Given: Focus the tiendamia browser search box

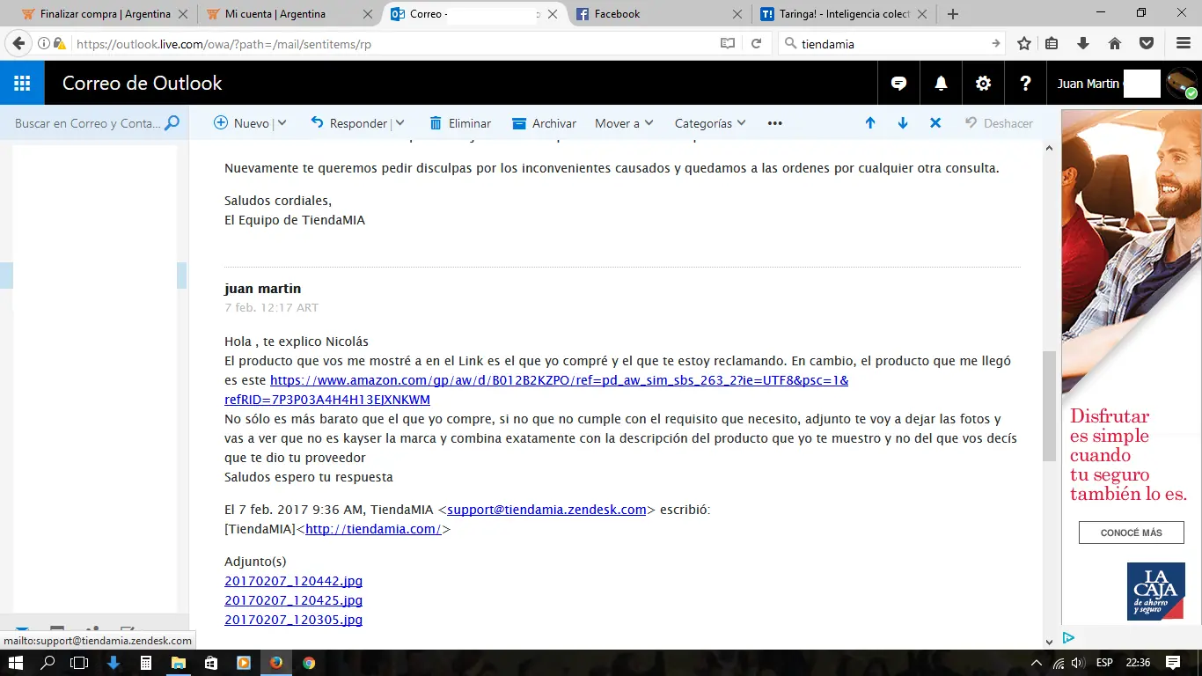Looking at the screenshot, I should 892,43.
